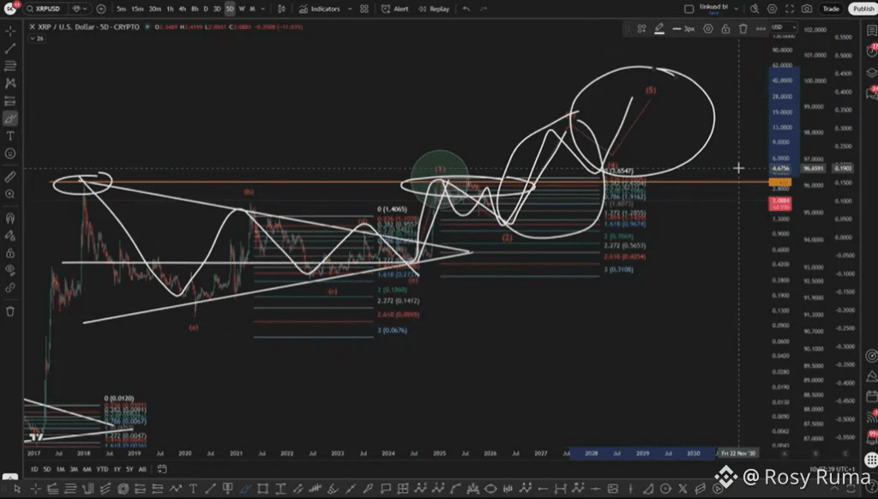Select the All date range
The height and width of the screenshot is (499, 878).
(x=142, y=469)
